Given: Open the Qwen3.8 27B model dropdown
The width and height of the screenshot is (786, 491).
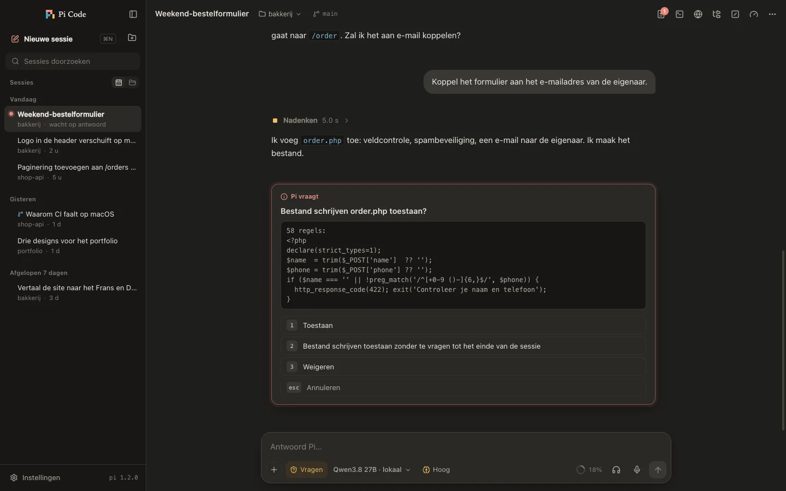Looking at the screenshot, I should 372,470.
